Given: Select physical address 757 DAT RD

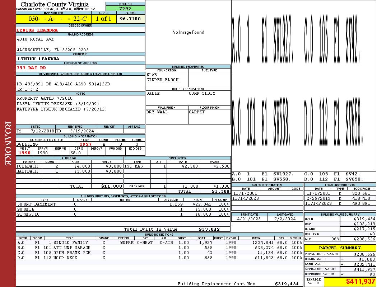Looking at the screenshot, I should click(31, 68).
